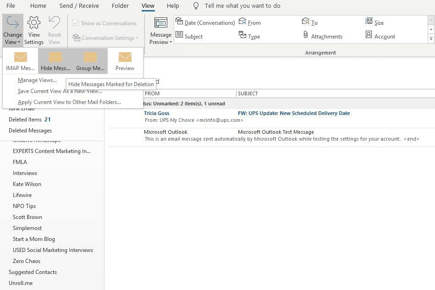The width and height of the screenshot is (435, 290).
Task: Arrange messages by Attachments
Action: click(x=324, y=36)
